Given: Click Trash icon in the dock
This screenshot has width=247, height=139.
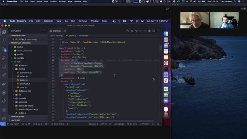Looking at the screenshot, I should (166, 115).
